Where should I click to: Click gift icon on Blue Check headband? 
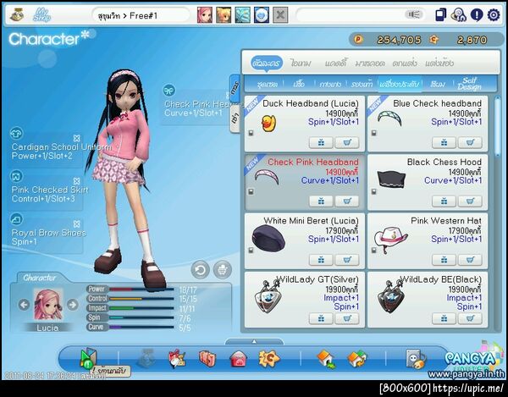tap(444, 142)
